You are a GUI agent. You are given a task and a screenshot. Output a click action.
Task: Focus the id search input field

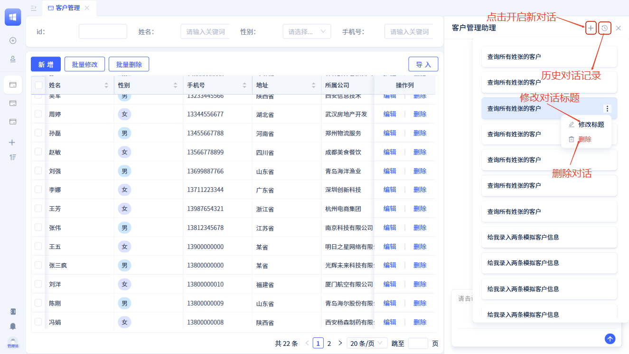pos(103,31)
